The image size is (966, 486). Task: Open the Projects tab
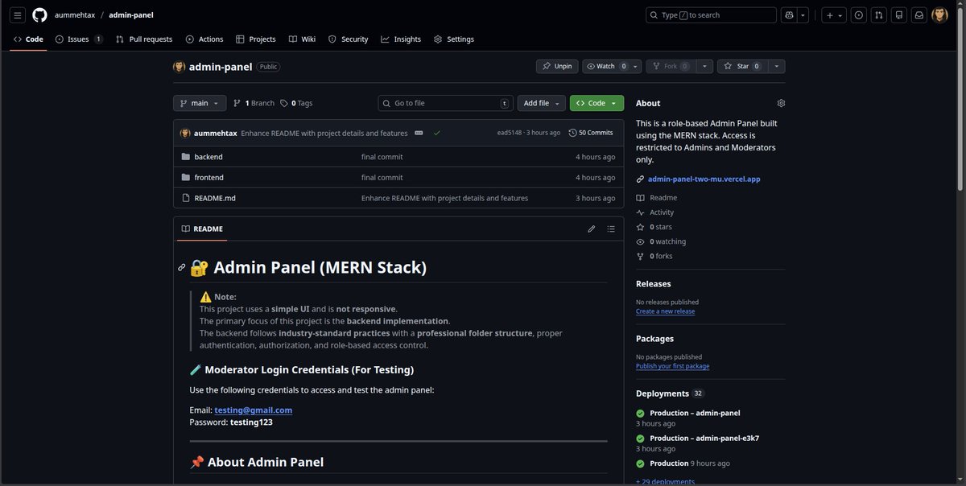(256, 39)
